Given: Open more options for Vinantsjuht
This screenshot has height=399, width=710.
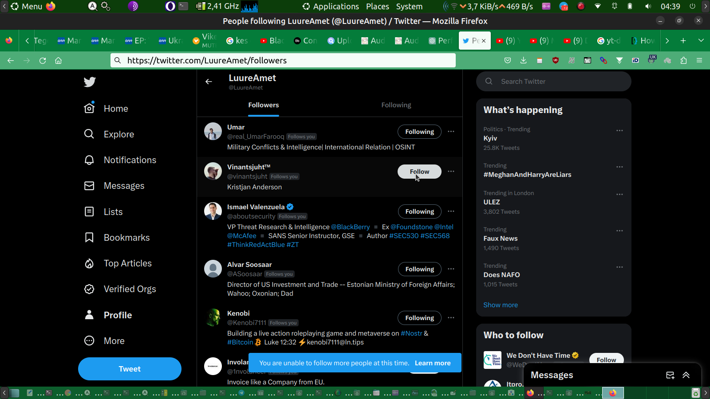Looking at the screenshot, I should tap(451, 172).
